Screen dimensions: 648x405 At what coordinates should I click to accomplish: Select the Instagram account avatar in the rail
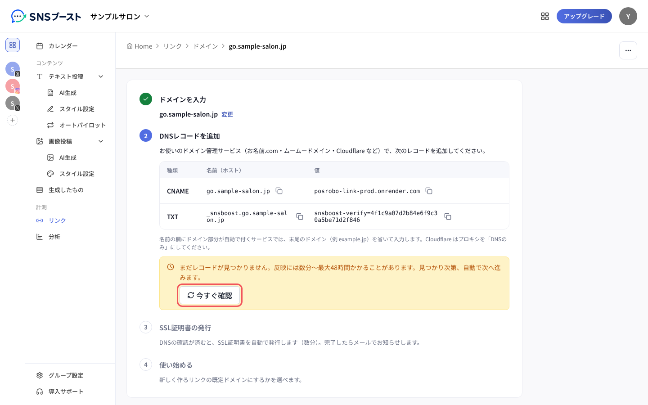point(13,86)
